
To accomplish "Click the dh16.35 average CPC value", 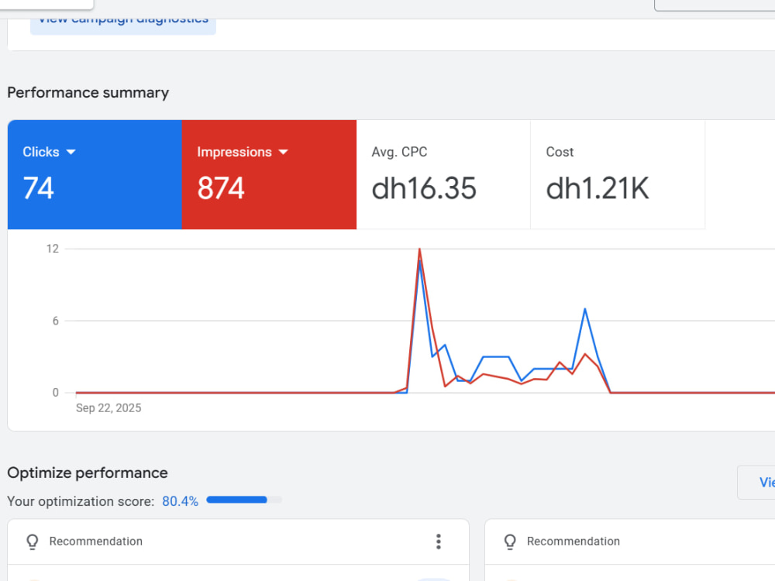I will (424, 189).
